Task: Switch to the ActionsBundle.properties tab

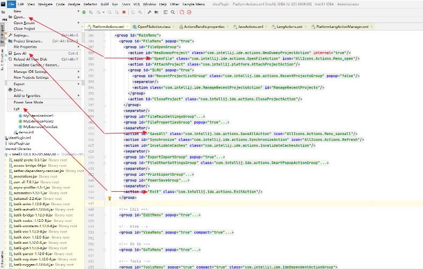Action: click(204, 27)
